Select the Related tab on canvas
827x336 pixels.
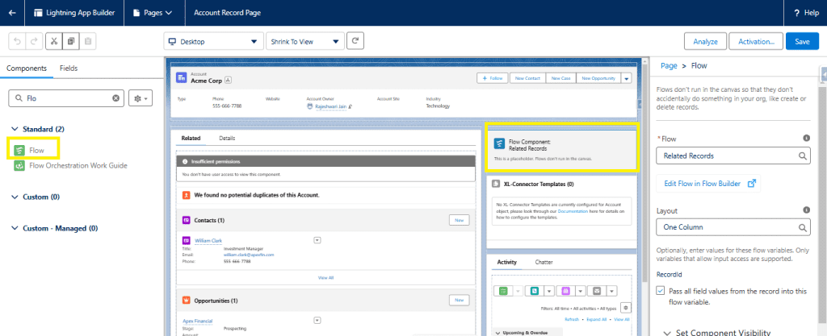191,139
